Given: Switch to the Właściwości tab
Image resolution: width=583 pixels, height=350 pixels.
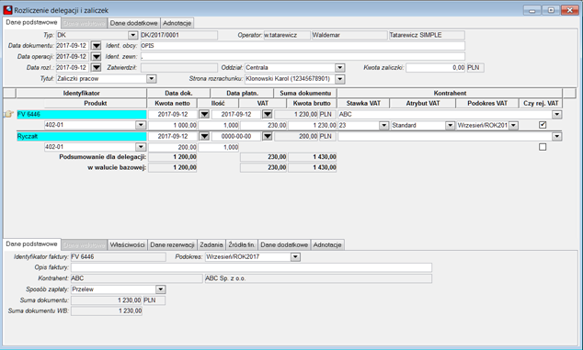Looking at the screenshot, I should coord(127,245).
